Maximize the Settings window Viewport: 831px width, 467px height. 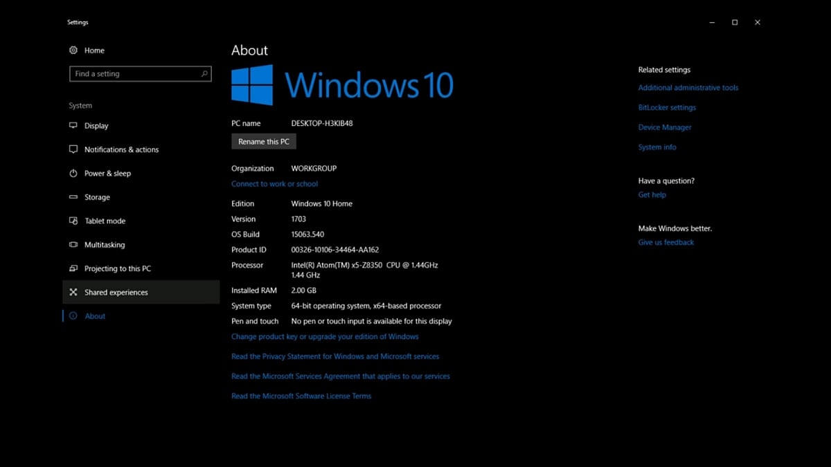[735, 22]
